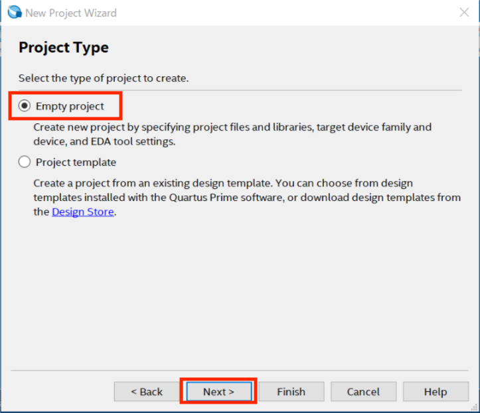Click the Quartus Prime icon in title bar
The width and height of the screenshot is (480, 413).
click(x=13, y=12)
